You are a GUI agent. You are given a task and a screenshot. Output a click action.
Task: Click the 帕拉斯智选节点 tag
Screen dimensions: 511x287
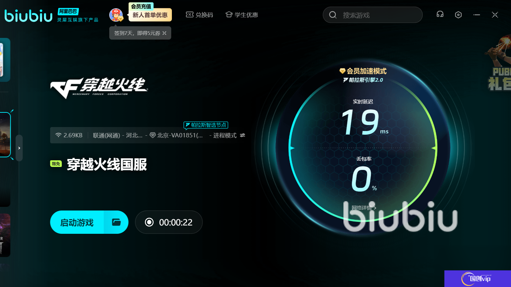pyautogui.click(x=206, y=125)
